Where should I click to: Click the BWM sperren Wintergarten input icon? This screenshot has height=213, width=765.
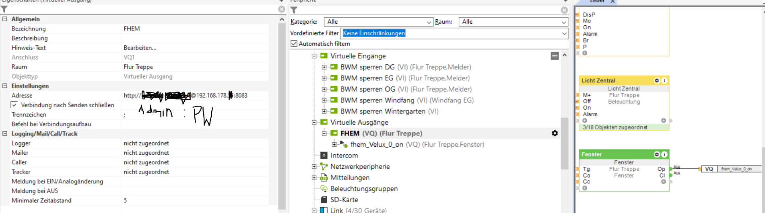click(x=334, y=111)
